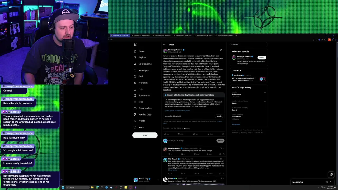Click the Grok icon on Rampage Jackson's post
The image size is (338, 190).
(x=221, y=50)
